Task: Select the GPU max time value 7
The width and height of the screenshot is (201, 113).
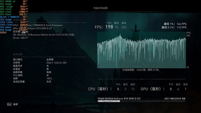Action: [185, 89]
